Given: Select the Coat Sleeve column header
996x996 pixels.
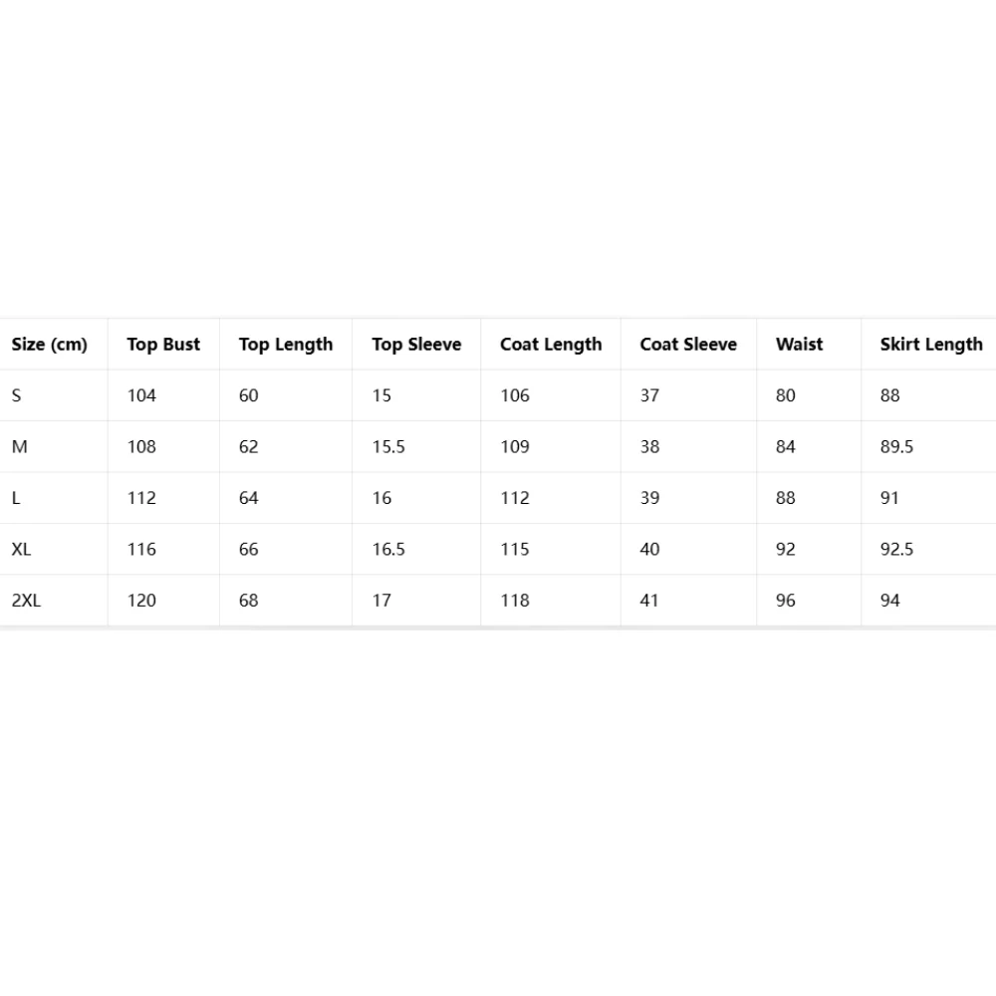Looking at the screenshot, I should pos(688,345).
